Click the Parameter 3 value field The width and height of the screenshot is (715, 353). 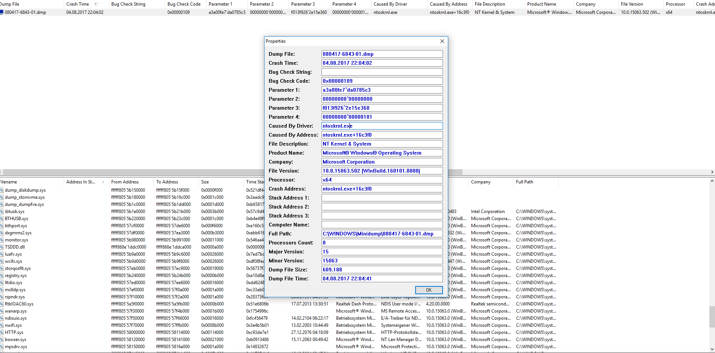[x=382, y=108]
